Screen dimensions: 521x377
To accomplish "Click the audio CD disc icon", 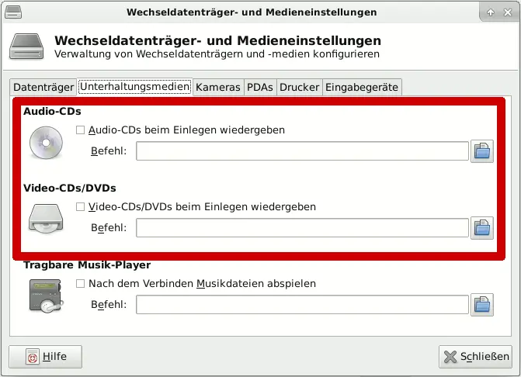I will coord(45,143).
